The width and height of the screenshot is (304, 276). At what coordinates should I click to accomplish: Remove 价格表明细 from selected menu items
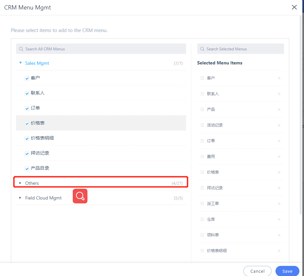[x=279, y=250]
